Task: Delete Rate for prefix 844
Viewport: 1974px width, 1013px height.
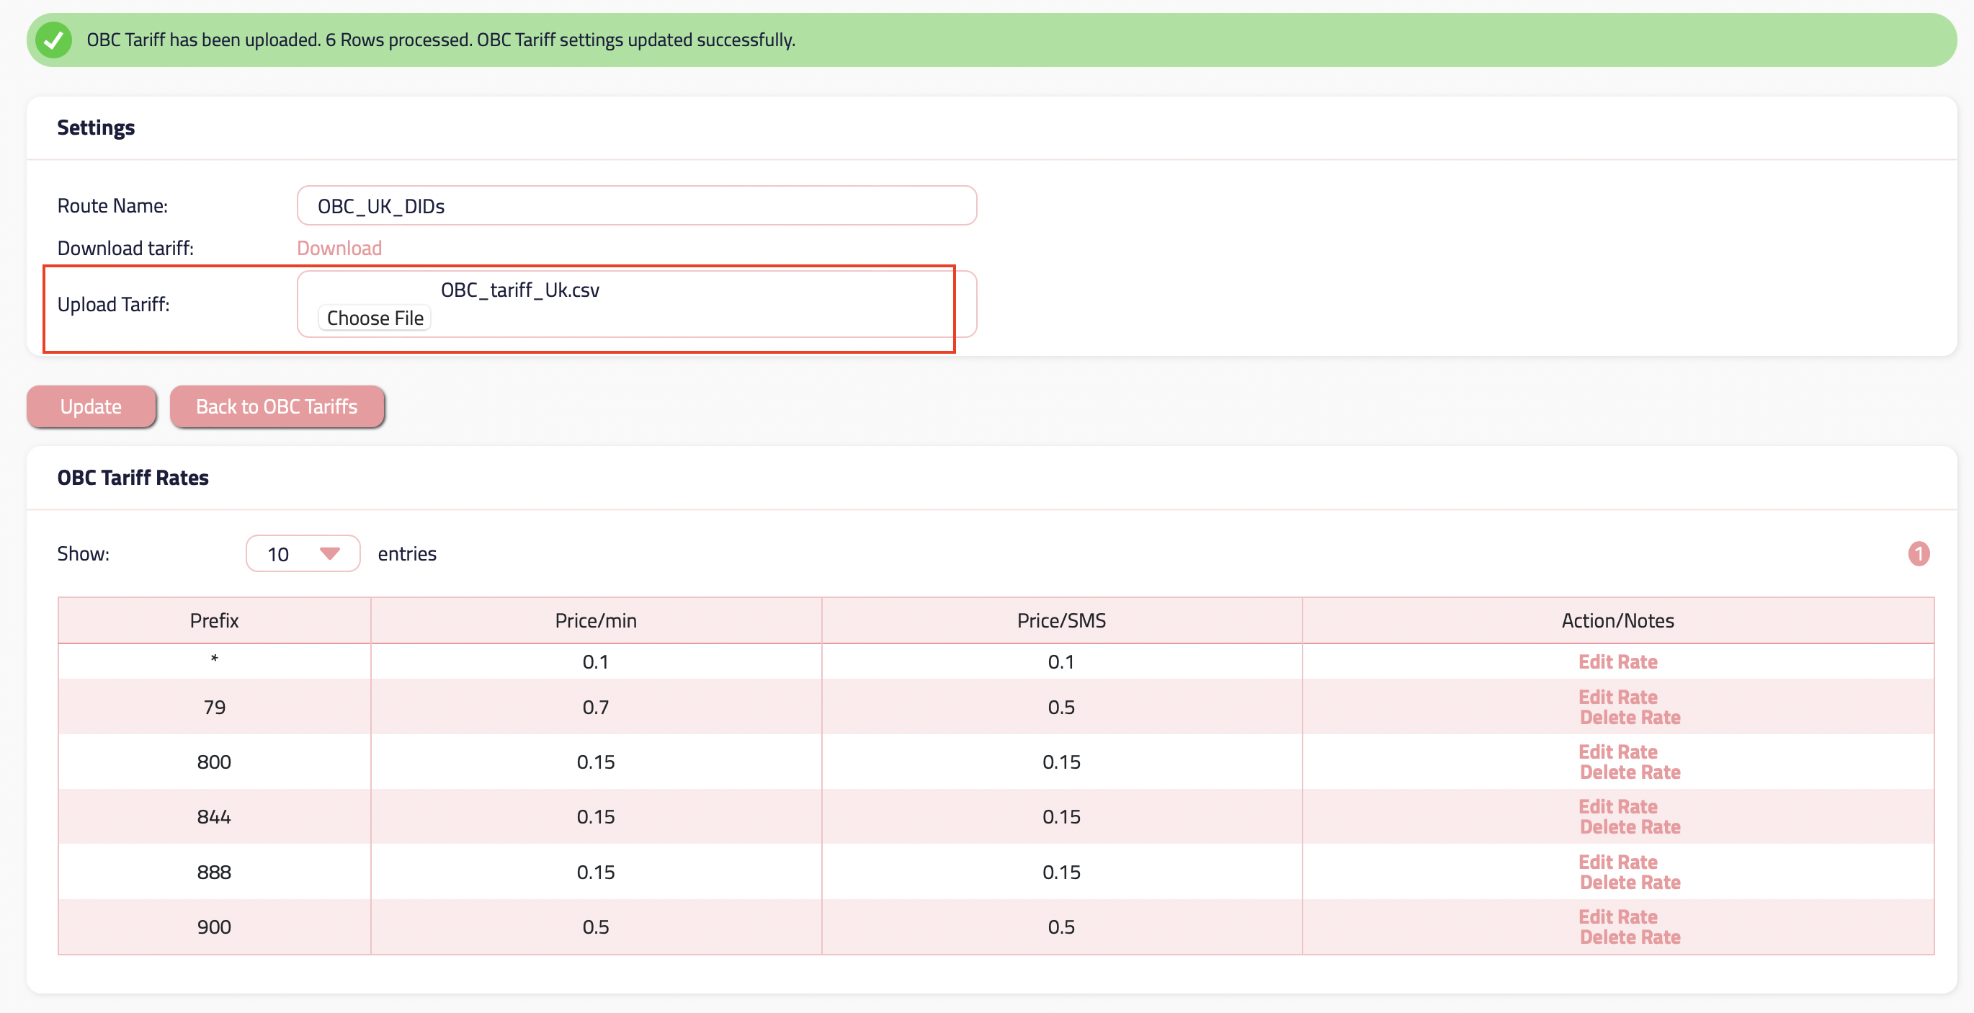Action: [x=1629, y=827]
